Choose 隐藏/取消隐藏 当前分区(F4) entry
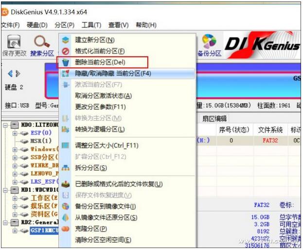The image size is (303, 250). point(127,74)
